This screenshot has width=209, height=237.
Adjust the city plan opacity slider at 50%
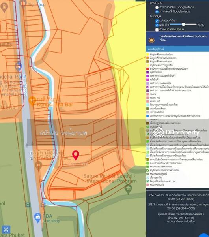tap(183, 24)
